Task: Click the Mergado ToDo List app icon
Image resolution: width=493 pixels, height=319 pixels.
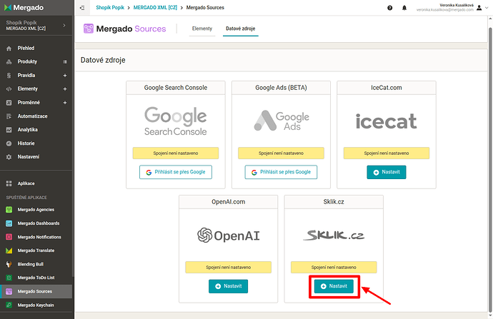Action: tap(9, 278)
